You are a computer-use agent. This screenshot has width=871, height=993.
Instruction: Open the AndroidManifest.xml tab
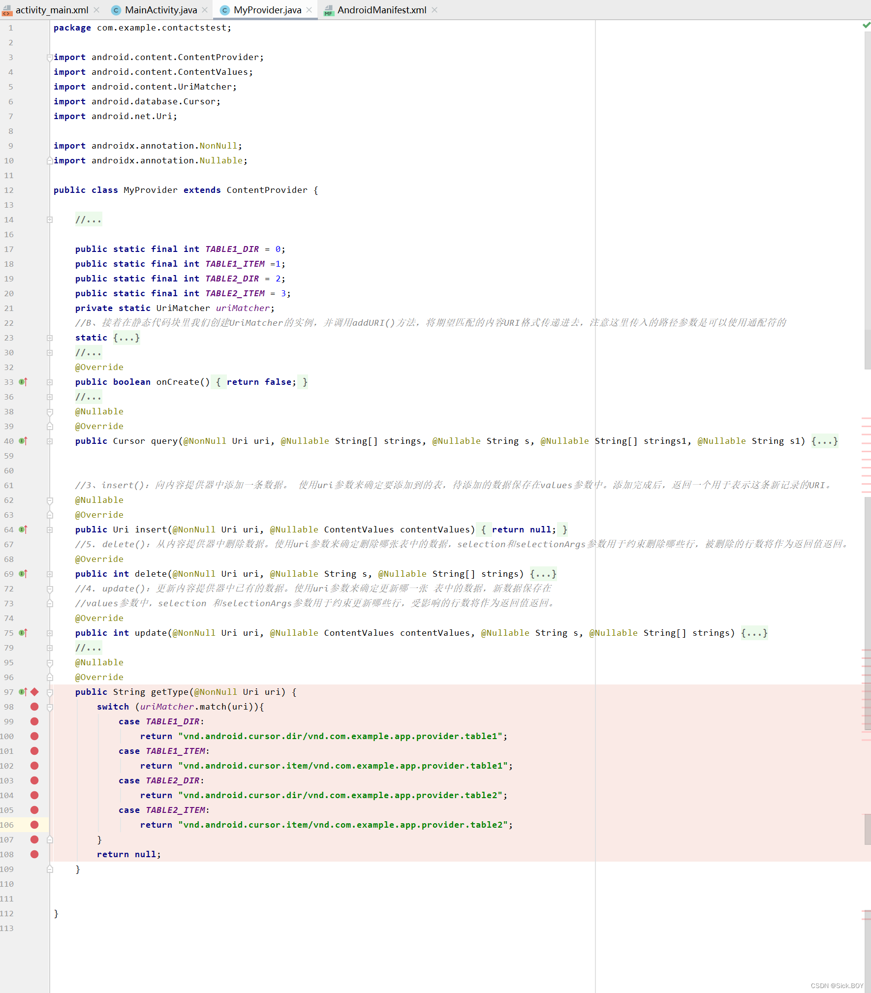pos(381,10)
